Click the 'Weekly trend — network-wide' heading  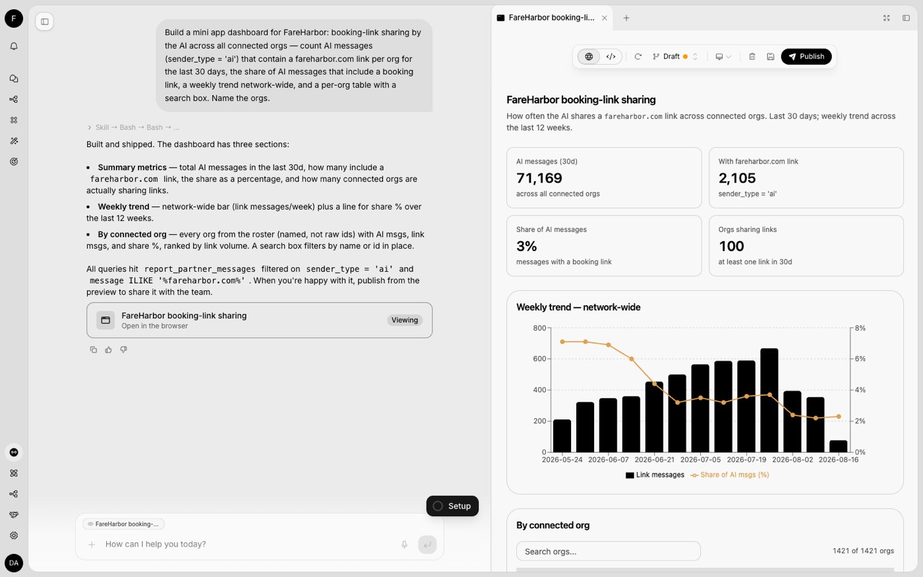click(x=578, y=307)
